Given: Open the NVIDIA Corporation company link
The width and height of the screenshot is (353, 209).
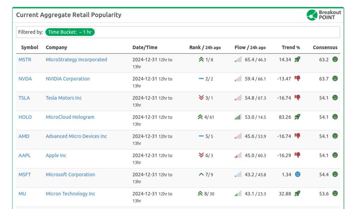Looking at the screenshot, I should (68, 79).
